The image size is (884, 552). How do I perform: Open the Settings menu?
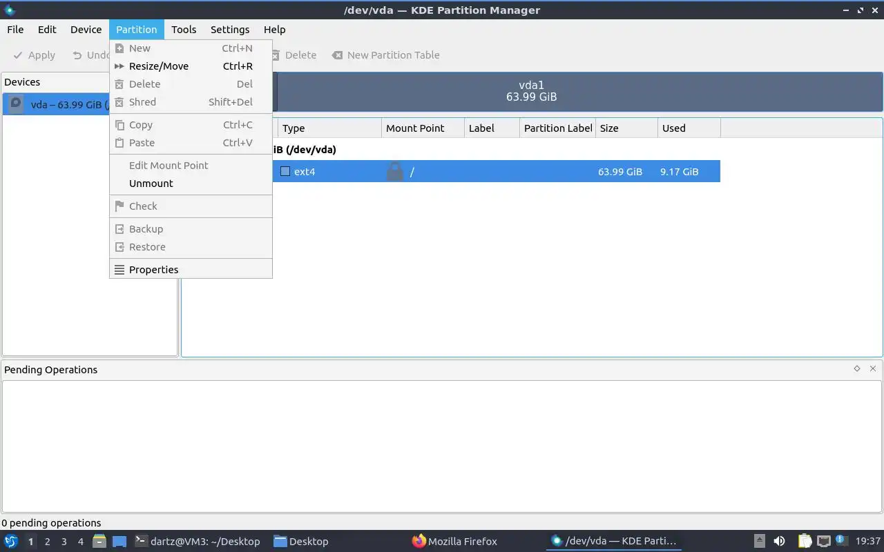pyautogui.click(x=230, y=30)
